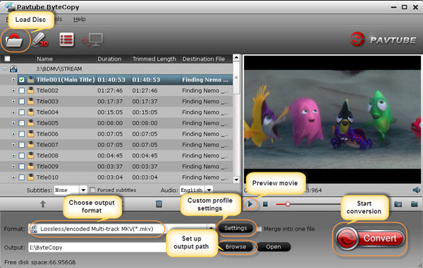The width and height of the screenshot is (423, 268).
Task: Open the Help menu
Action: [x=79, y=19]
